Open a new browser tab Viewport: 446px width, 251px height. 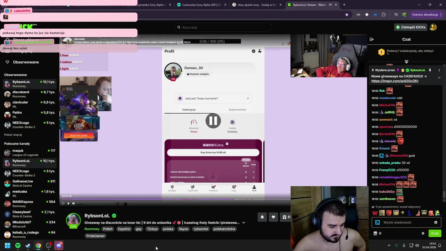tap(344, 5)
